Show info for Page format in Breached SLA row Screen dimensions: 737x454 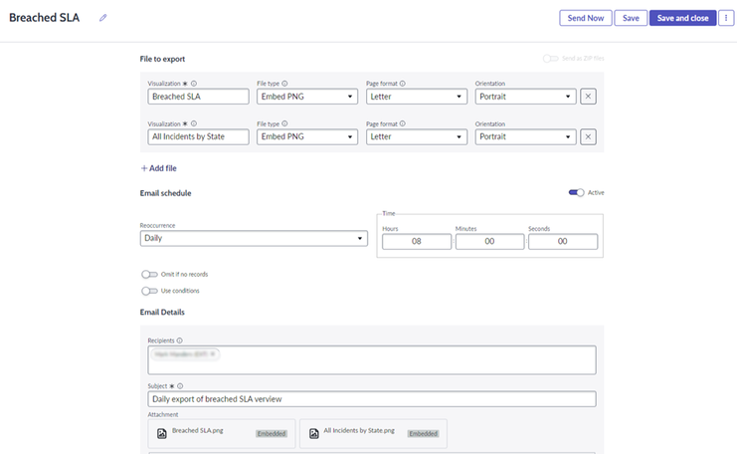pos(403,84)
